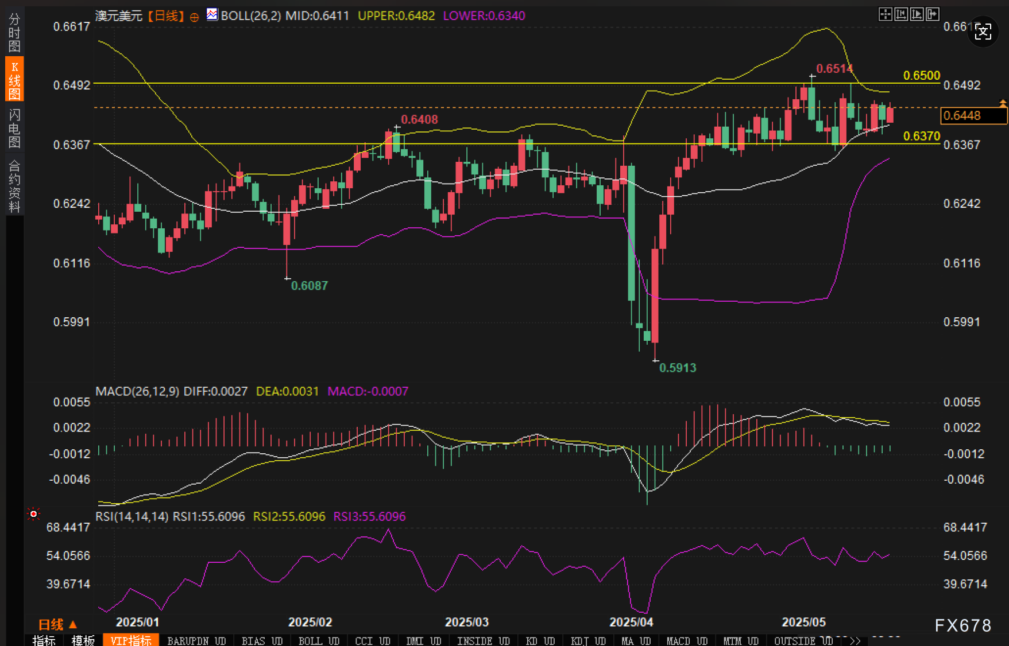Click the shrink horizontal axis icon
Image resolution: width=1009 pixels, height=646 pixels.
(x=901, y=14)
